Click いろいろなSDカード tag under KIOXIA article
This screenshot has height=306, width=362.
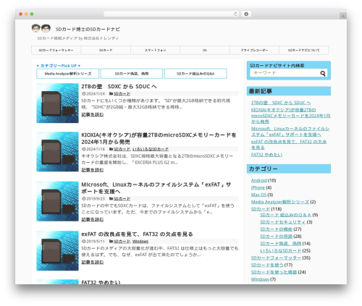151,149
